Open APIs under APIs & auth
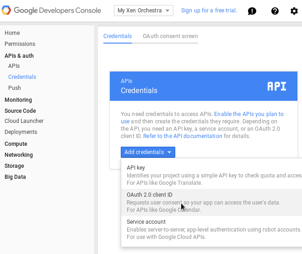Screen dimensions: 302x254 [x=14, y=66]
